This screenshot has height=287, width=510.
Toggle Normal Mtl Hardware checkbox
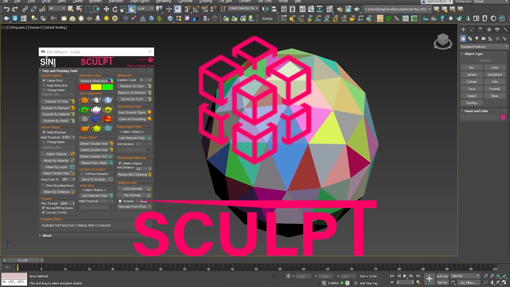(43, 208)
